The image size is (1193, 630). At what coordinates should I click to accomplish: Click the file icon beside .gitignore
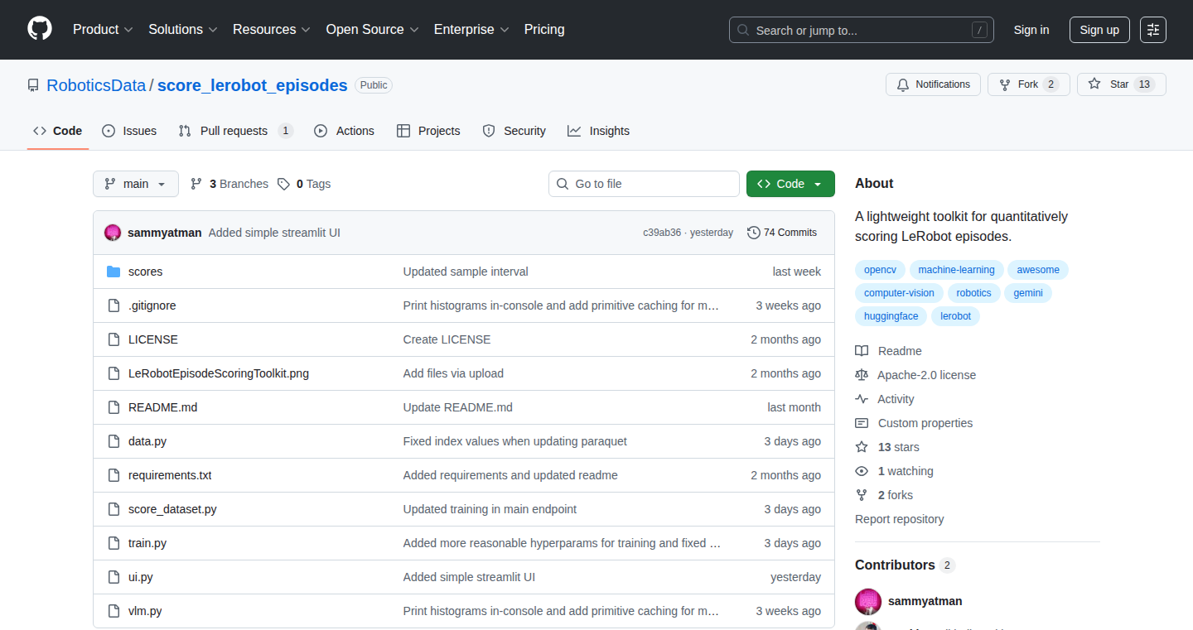coord(114,305)
